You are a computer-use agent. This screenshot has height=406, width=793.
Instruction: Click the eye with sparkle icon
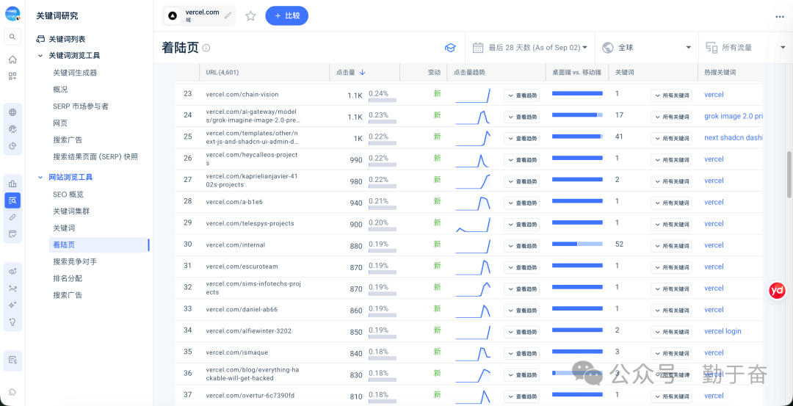tap(12, 272)
